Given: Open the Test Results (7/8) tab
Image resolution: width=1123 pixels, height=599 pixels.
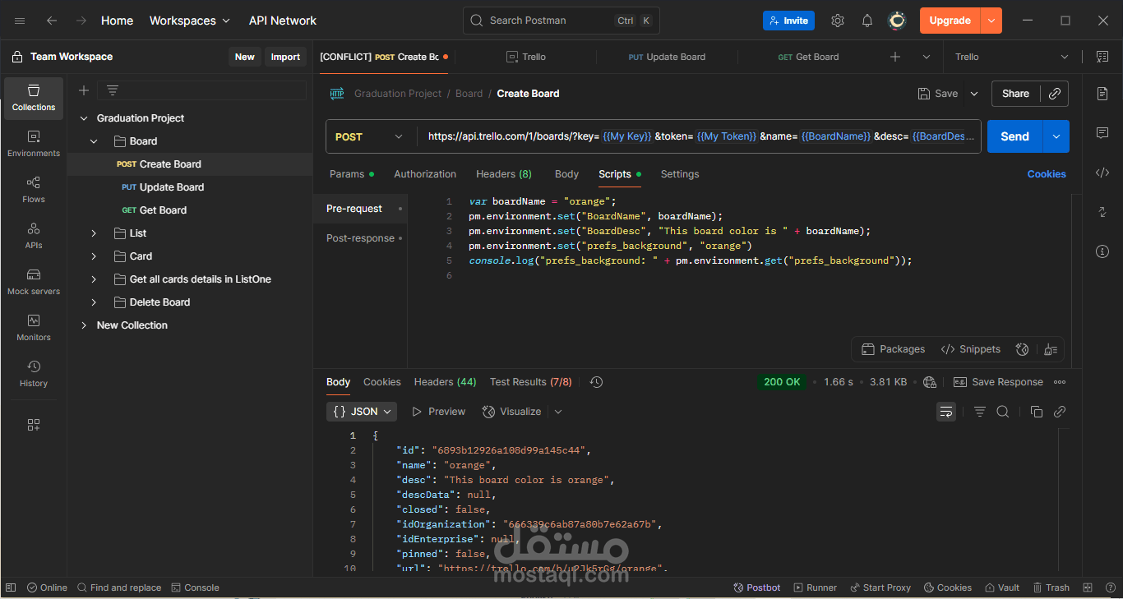Looking at the screenshot, I should pyautogui.click(x=530, y=382).
